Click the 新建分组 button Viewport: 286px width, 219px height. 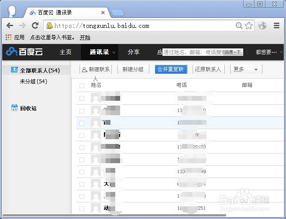pyautogui.click(x=133, y=69)
